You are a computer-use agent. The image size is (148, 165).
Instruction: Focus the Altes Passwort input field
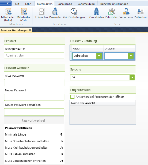[x=34, y=83]
